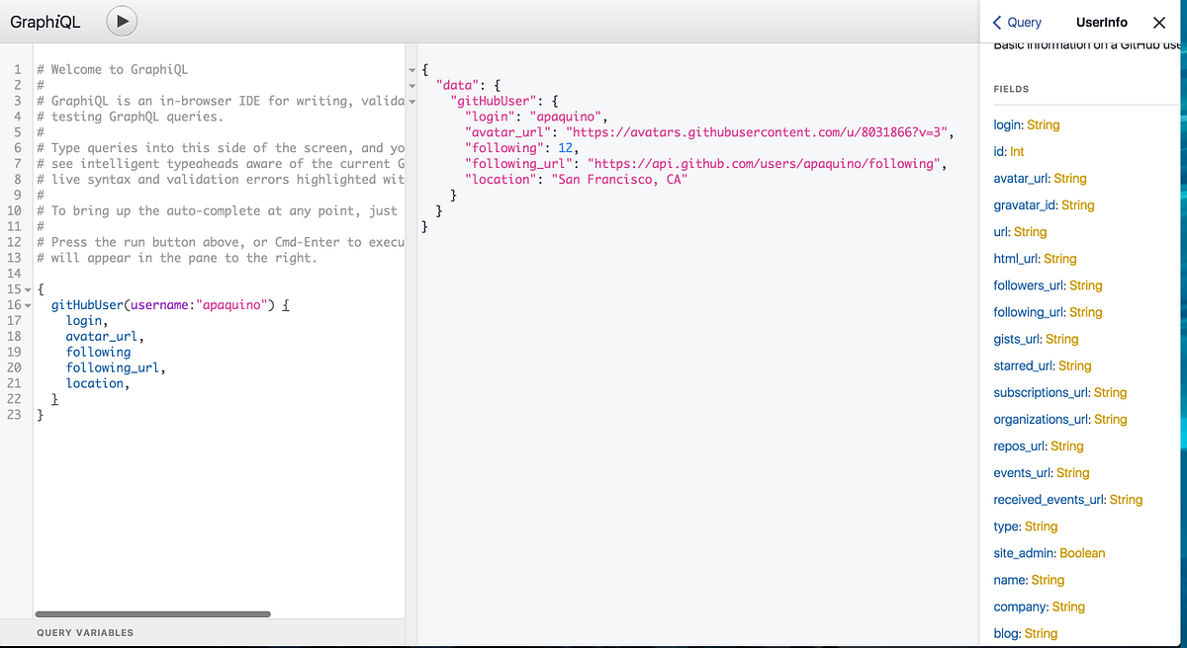Navigate back using the Query breadcrumb
The width and height of the screenshot is (1187, 648).
[1018, 22]
